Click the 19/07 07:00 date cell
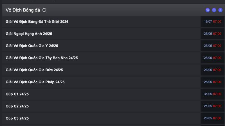225x126 pixels. pyautogui.click(x=212, y=22)
